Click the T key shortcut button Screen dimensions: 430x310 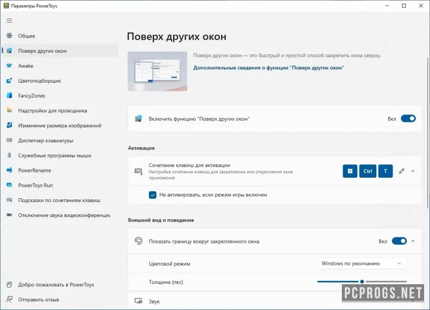tap(385, 171)
